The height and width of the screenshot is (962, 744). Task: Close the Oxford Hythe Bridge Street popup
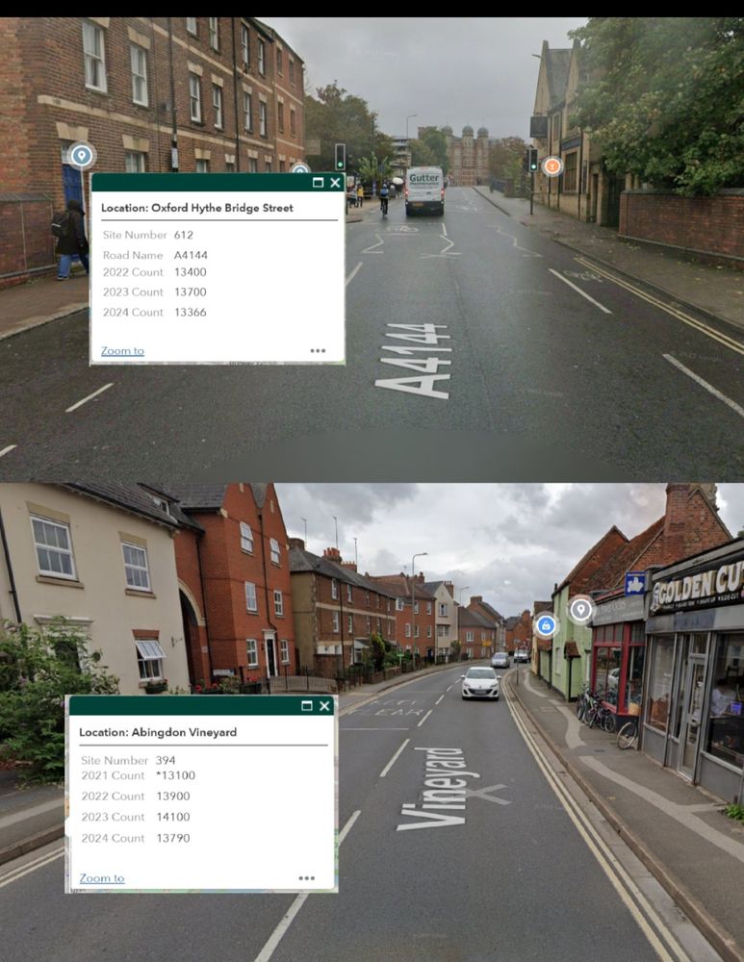point(335,182)
